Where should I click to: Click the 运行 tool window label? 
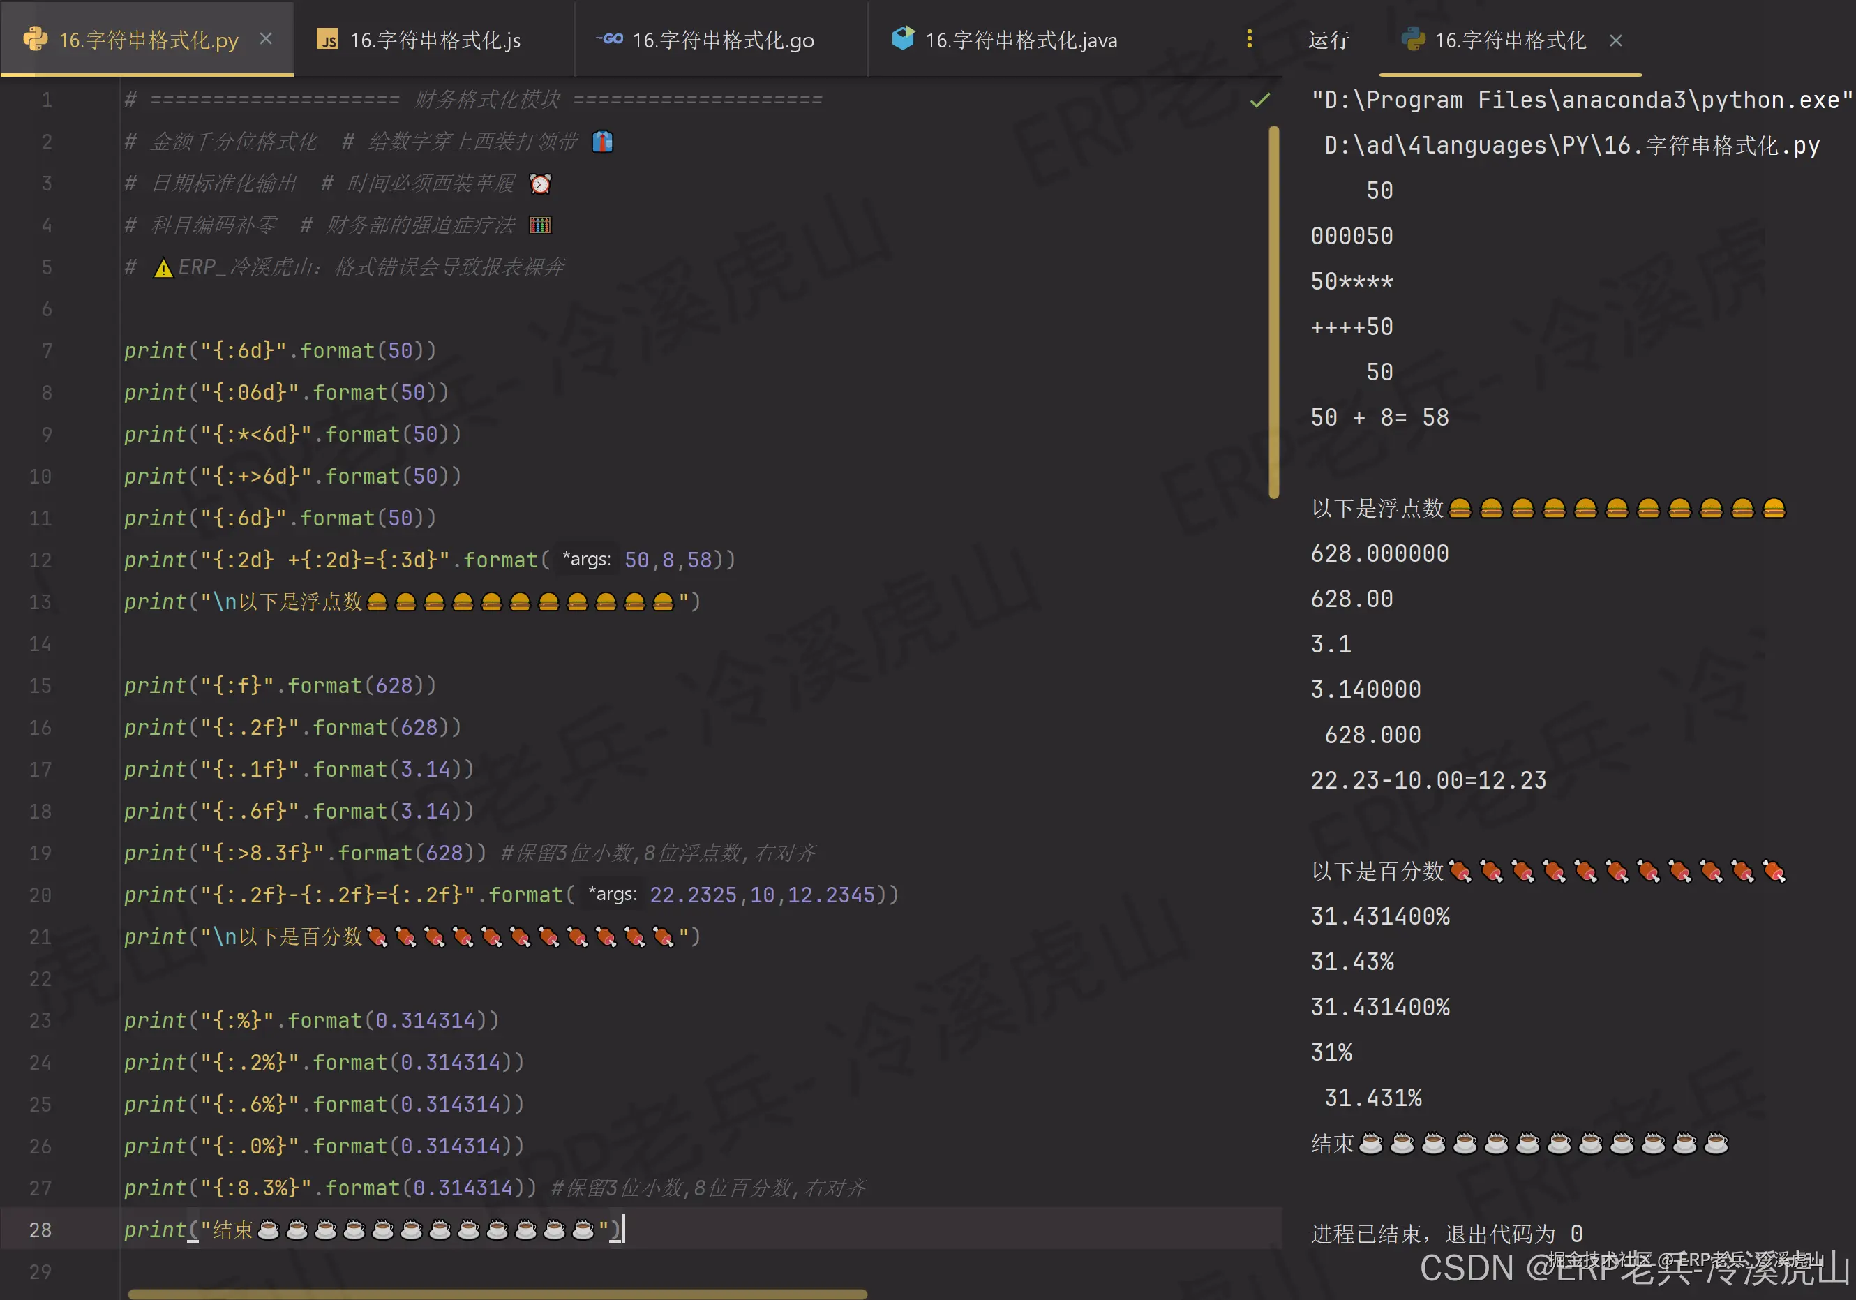pos(1328,40)
